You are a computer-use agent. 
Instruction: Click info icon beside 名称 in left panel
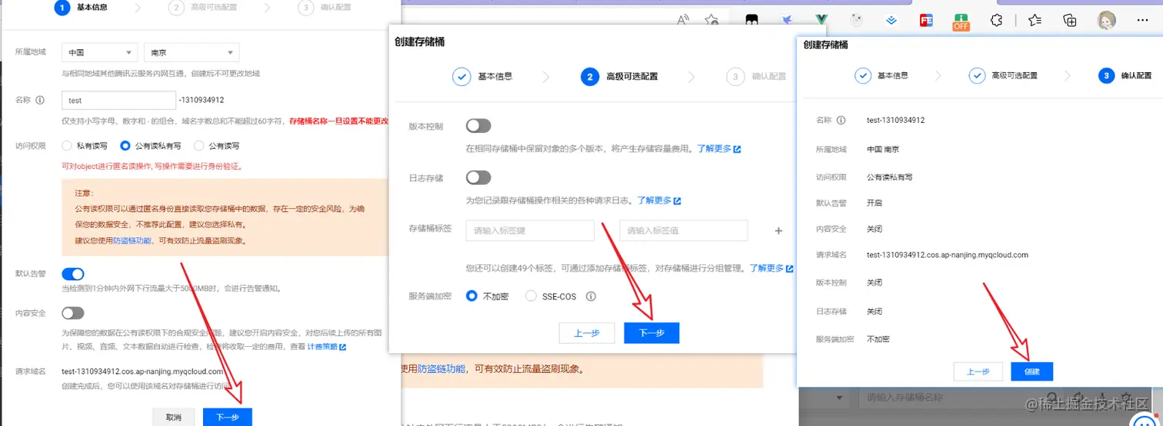(x=40, y=100)
